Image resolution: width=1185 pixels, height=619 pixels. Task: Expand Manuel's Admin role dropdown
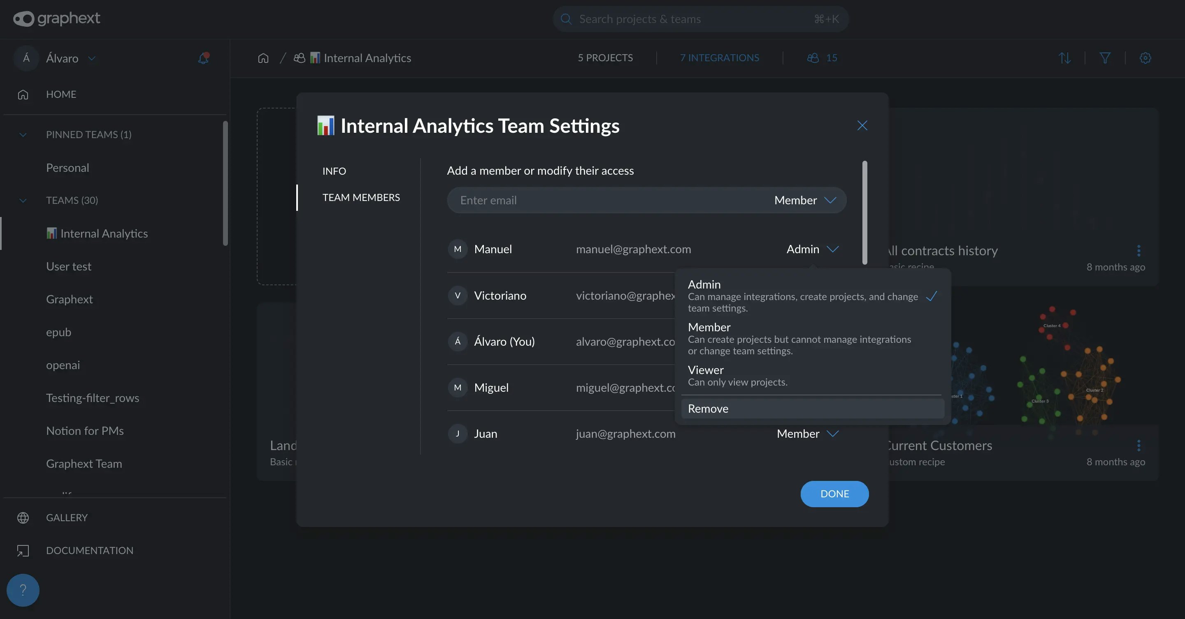812,249
